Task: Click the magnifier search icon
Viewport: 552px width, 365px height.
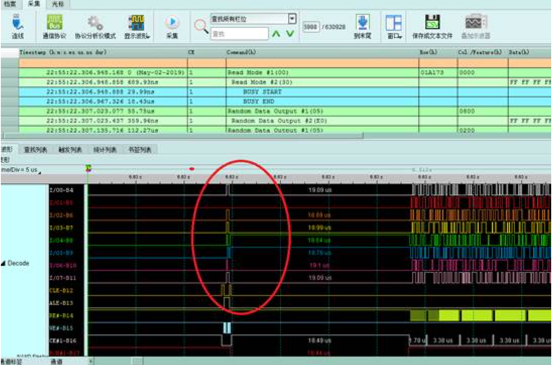Action: point(201,27)
